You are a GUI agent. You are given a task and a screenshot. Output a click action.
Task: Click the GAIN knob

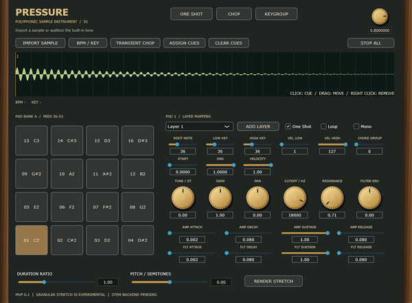coord(220,198)
